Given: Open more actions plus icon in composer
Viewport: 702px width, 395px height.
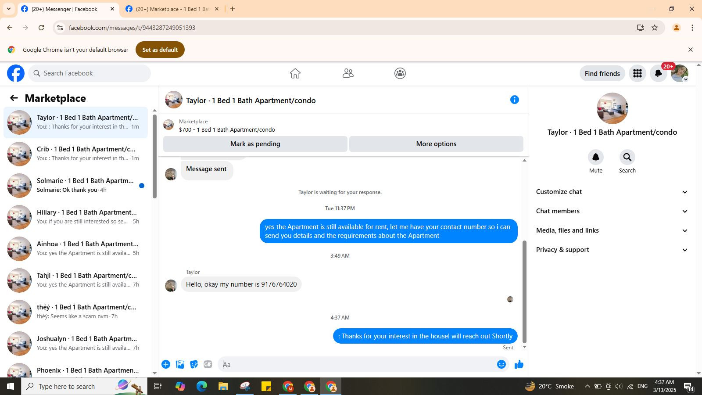Looking at the screenshot, I should (x=166, y=364).
